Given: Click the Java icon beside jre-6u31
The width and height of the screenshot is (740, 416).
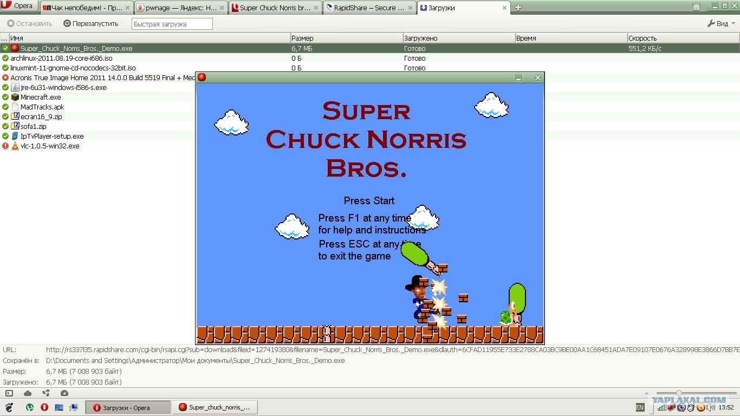Looking at the screenshot, I should click(x=15, y=87).
